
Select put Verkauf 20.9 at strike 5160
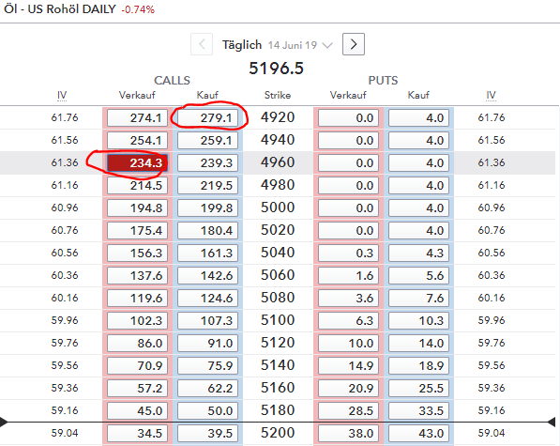click(348, 388)
